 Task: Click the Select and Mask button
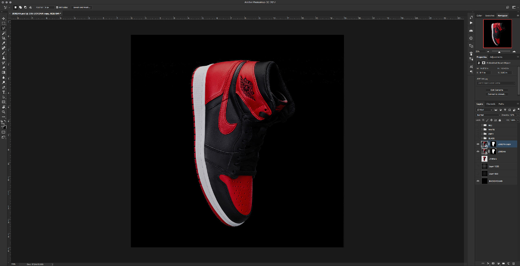point(82,7)
